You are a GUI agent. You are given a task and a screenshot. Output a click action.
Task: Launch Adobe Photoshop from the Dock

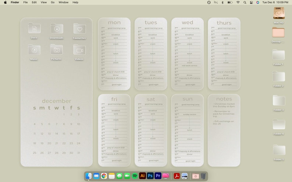[x=150, y=176]
